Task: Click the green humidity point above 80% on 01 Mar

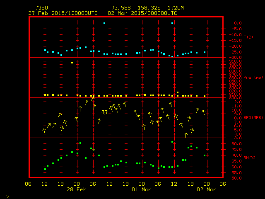Action: click(x=172, y=142)
